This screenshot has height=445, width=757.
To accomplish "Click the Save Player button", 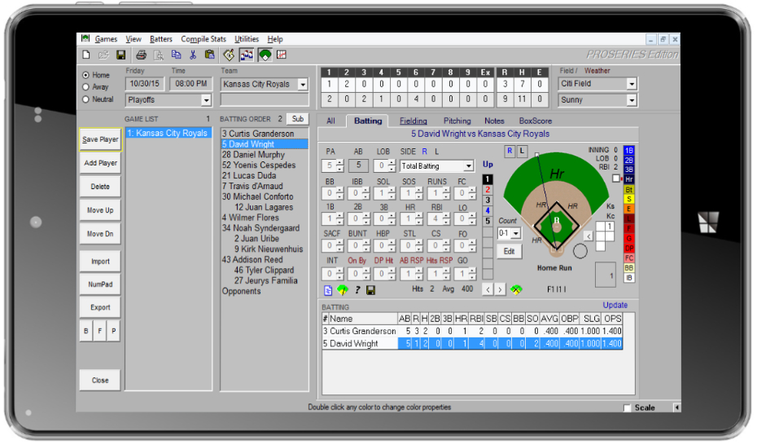I will point(100,139).
